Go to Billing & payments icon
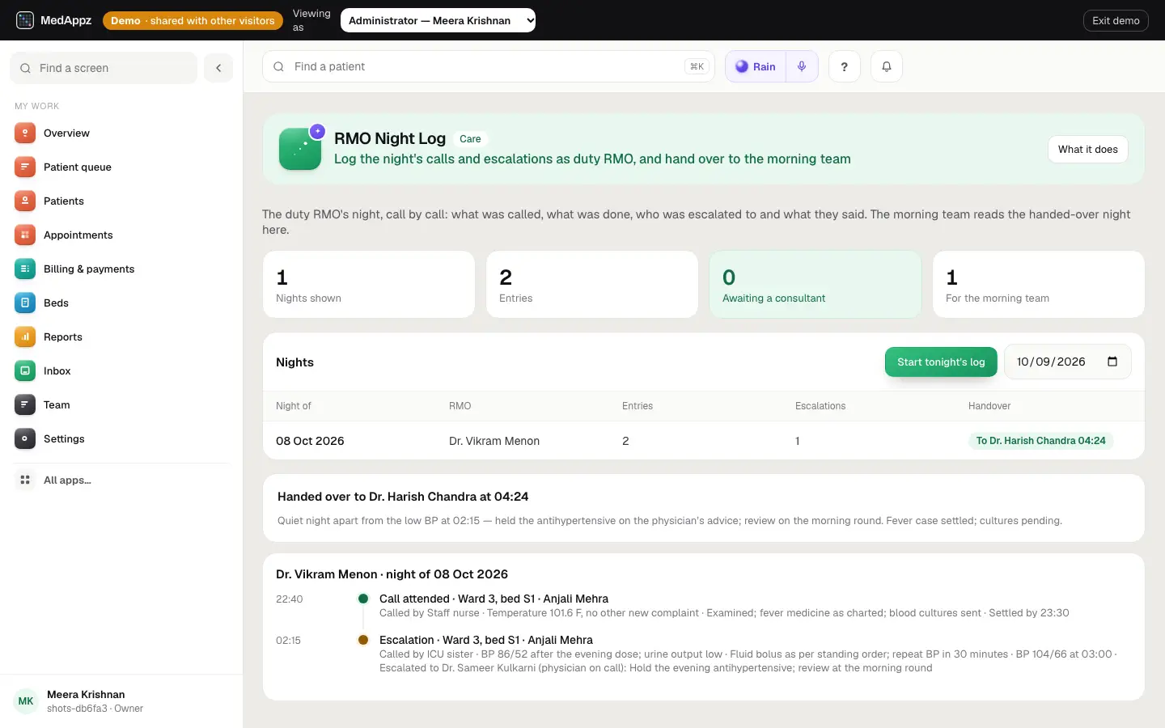1165x728 pixels. [25, 269]
